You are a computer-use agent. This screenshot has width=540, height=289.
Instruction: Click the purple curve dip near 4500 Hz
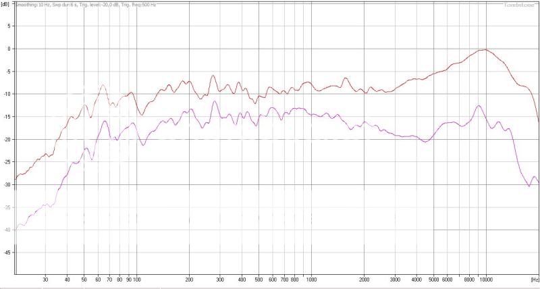click(425, 141)
